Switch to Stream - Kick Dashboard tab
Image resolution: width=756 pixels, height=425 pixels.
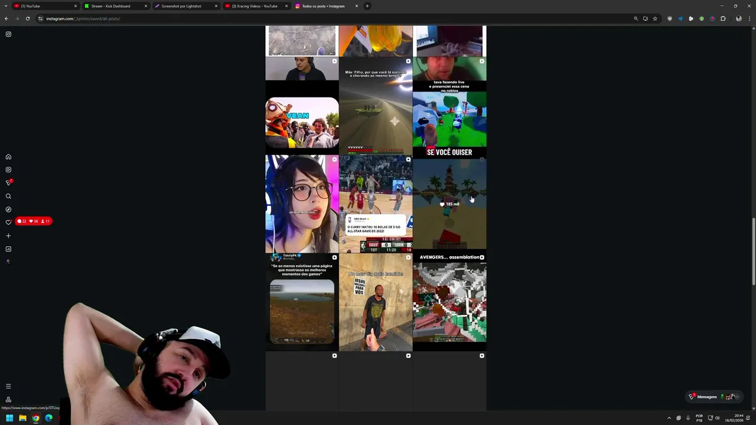tap(115, 6)
